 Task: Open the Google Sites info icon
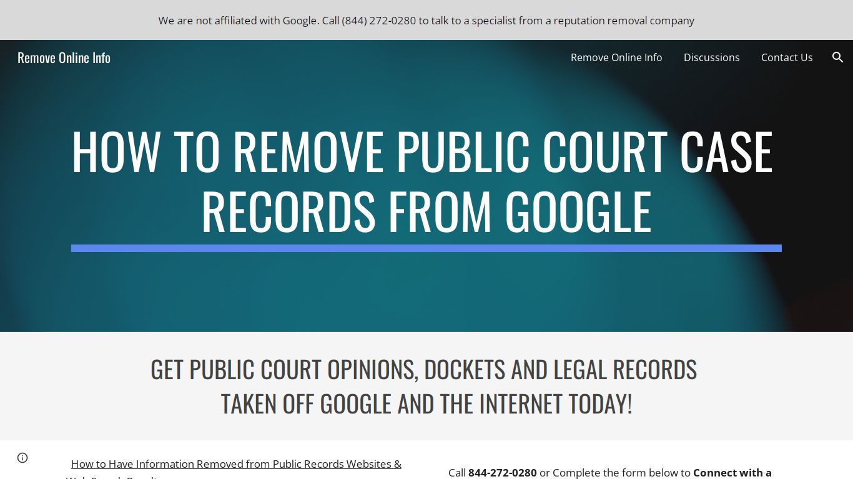22,458
